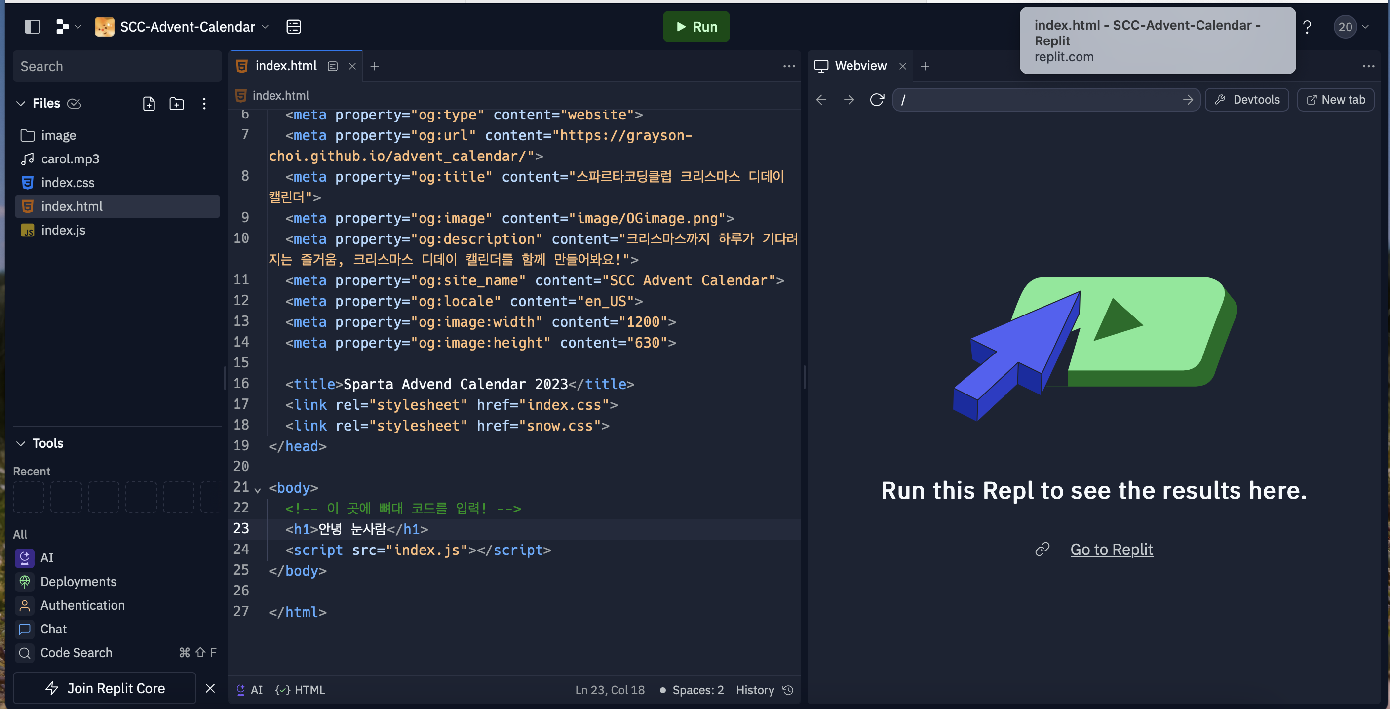Open editor pane options menu
1390x709 pixels.
coord(789,66)
